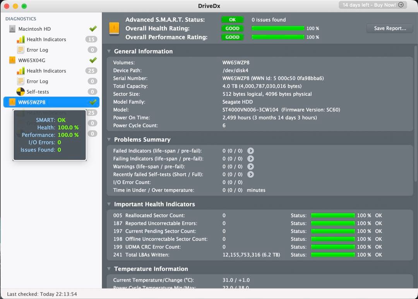Click the green checkmark next to WW65X04G
This screenshot has width=418, height=299.
[x=93, y=60]
